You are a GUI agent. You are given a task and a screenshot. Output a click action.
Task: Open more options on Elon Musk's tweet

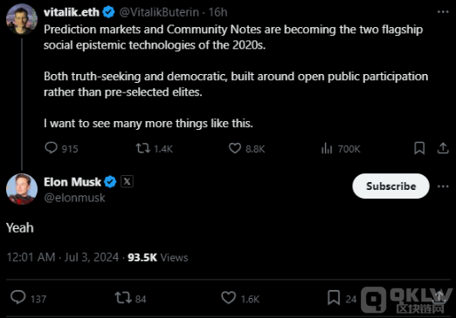[443, 186]
